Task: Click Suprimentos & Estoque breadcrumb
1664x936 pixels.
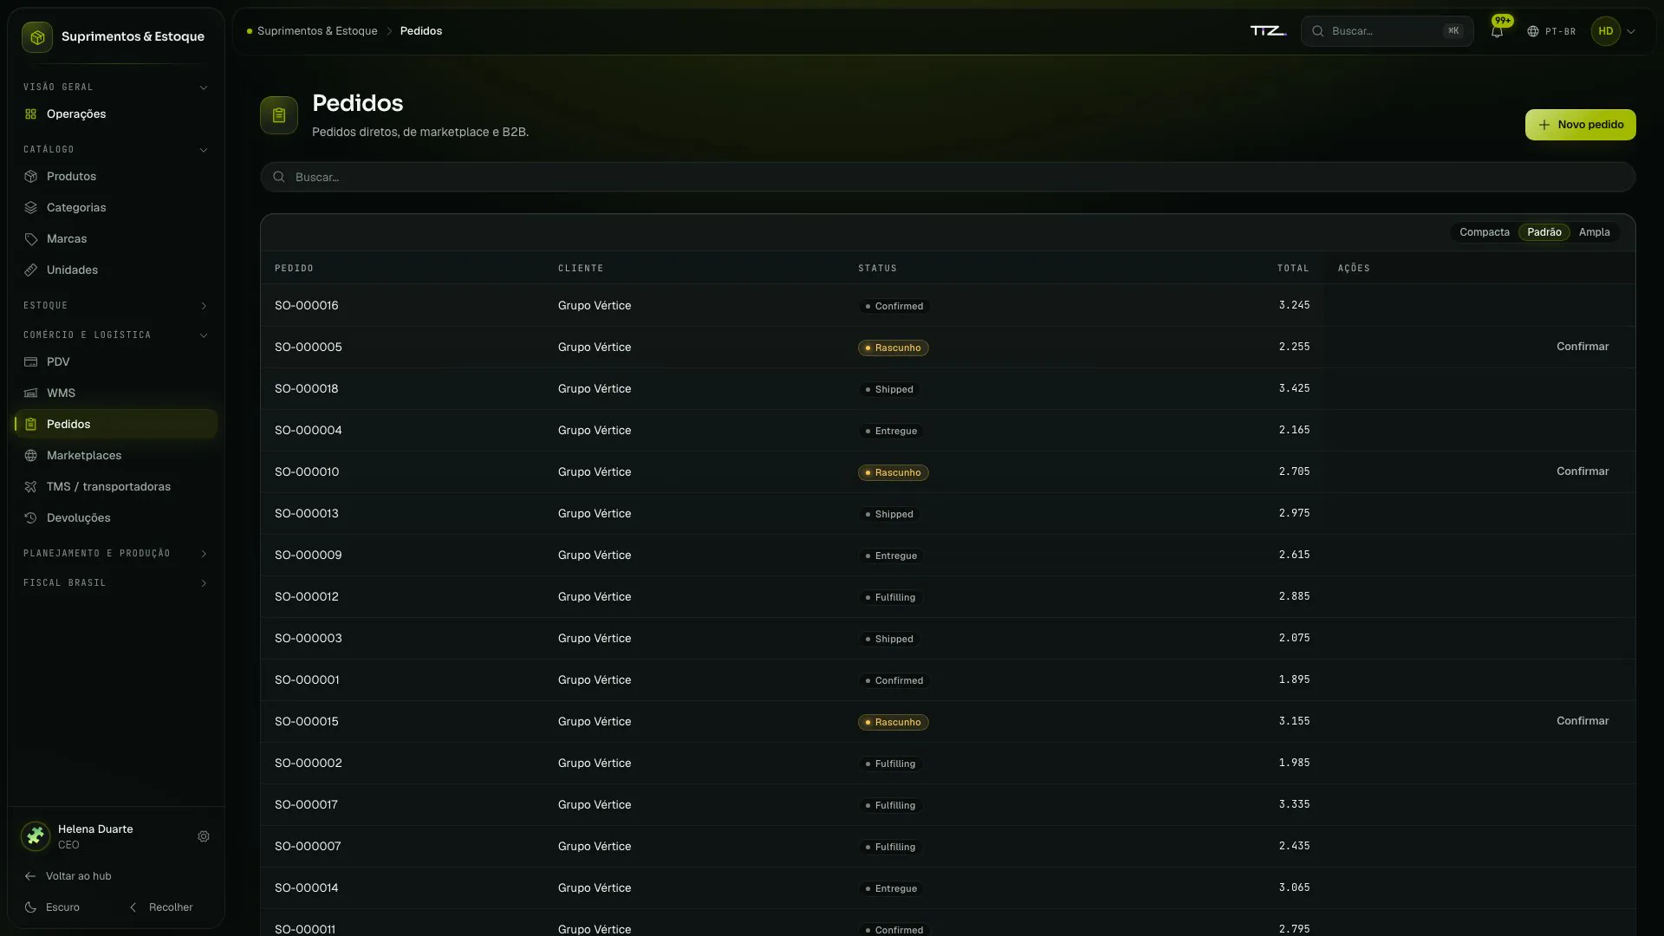Action: pos(317,31)
